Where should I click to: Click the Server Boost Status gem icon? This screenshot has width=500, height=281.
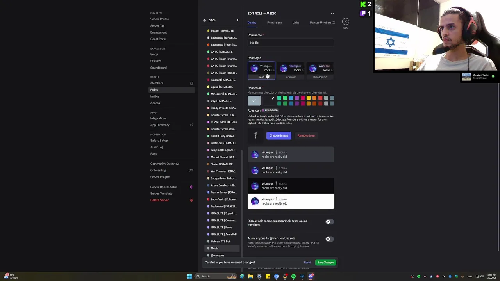191,187
